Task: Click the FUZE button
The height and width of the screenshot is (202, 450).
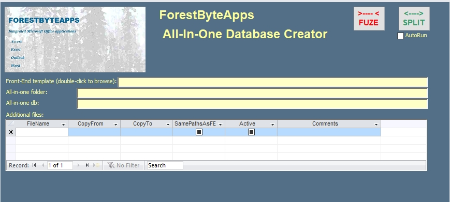Action: tap(369, 19)
